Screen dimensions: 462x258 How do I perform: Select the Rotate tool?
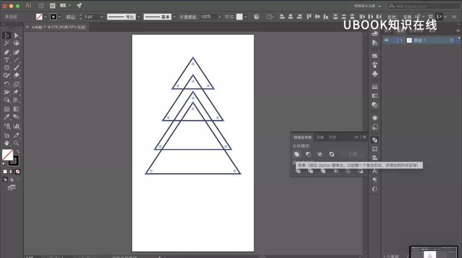click(6, 85)
